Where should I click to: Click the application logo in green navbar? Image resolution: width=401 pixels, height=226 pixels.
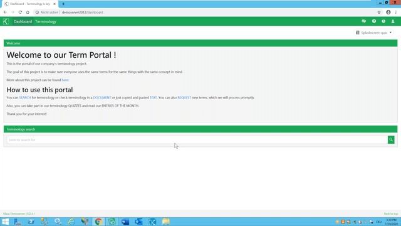[6, 21]
